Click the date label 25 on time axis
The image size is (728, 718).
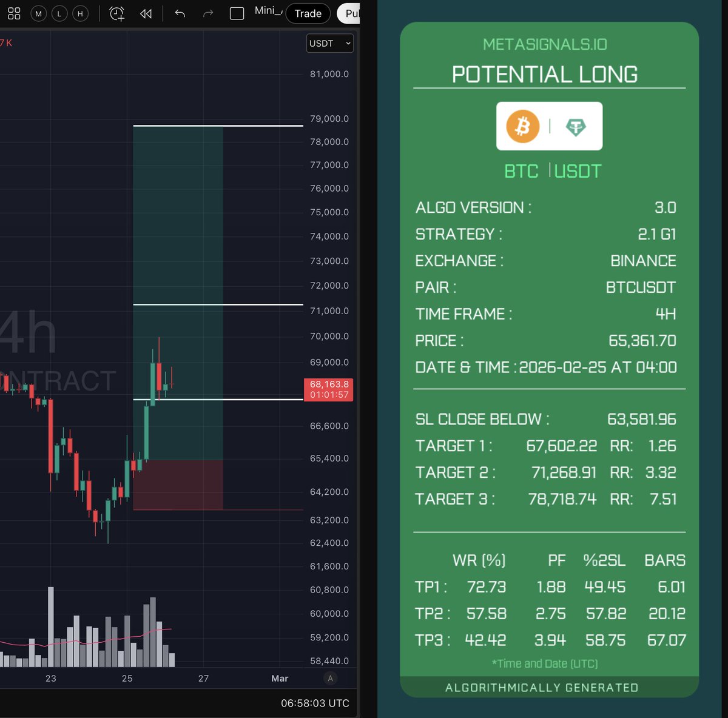tap(127, 678)
